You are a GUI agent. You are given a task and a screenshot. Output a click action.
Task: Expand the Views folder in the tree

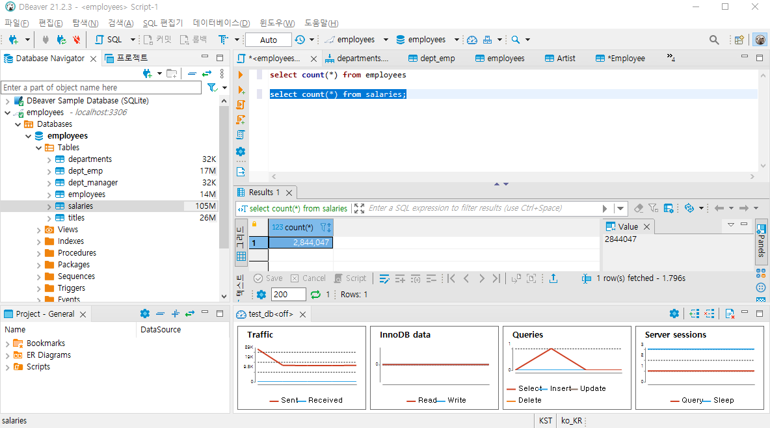click(x=38, y=230)
